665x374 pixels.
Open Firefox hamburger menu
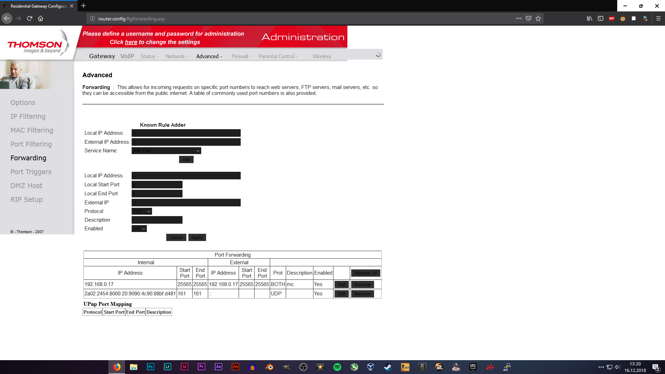[658, 18]
